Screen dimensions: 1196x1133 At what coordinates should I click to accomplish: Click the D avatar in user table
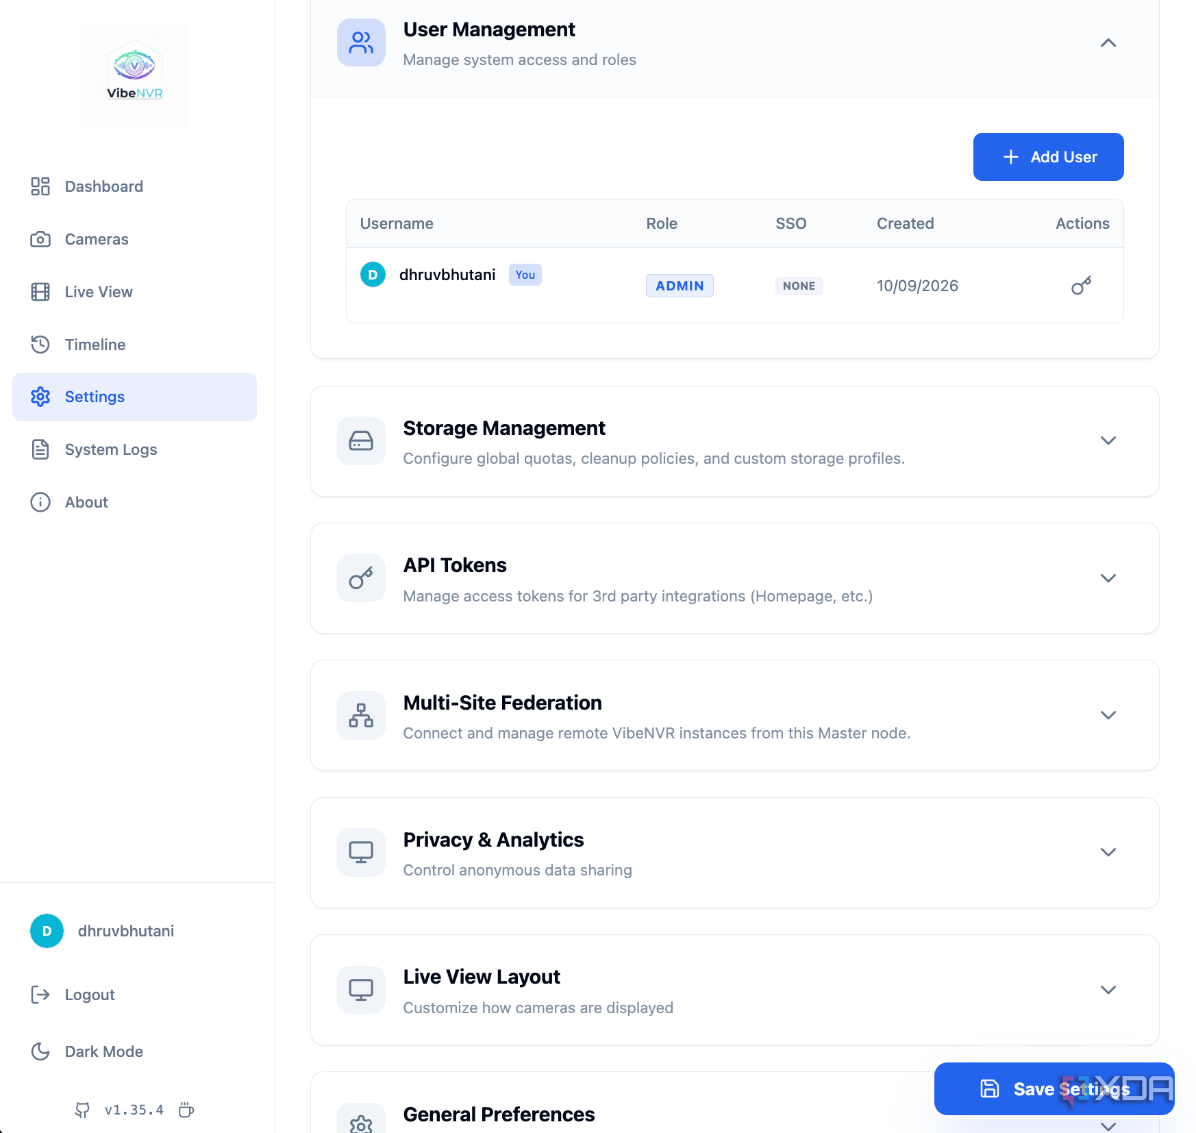(373, 275)
